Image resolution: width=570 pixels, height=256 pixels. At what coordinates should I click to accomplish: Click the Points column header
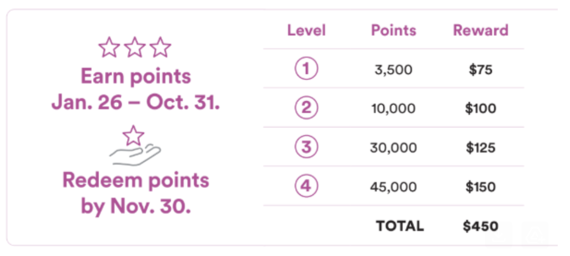393,30
